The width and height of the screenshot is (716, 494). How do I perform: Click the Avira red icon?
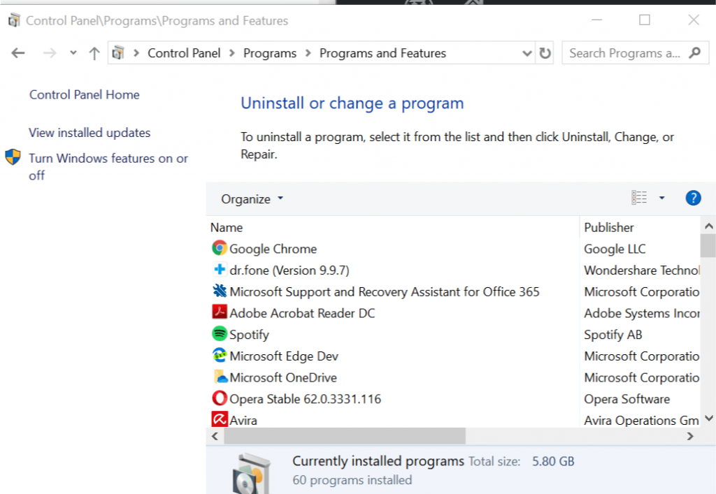pos(220,419)
